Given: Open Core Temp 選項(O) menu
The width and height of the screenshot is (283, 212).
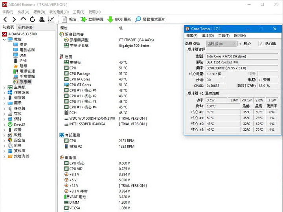Looking at the screenshot, I should pos(208,35).
